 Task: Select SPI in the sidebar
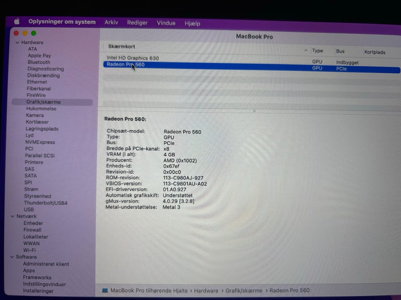(28, 182)
